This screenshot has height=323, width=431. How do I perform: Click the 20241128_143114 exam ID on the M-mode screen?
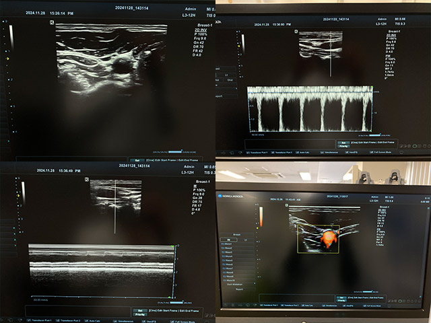click(x=134, y=166)
